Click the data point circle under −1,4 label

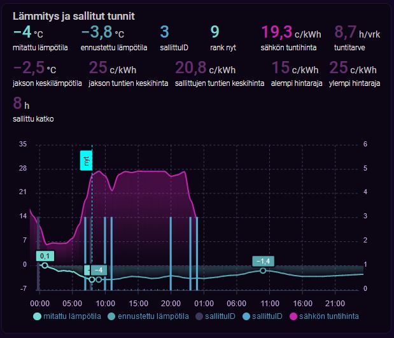coord(263,271)
